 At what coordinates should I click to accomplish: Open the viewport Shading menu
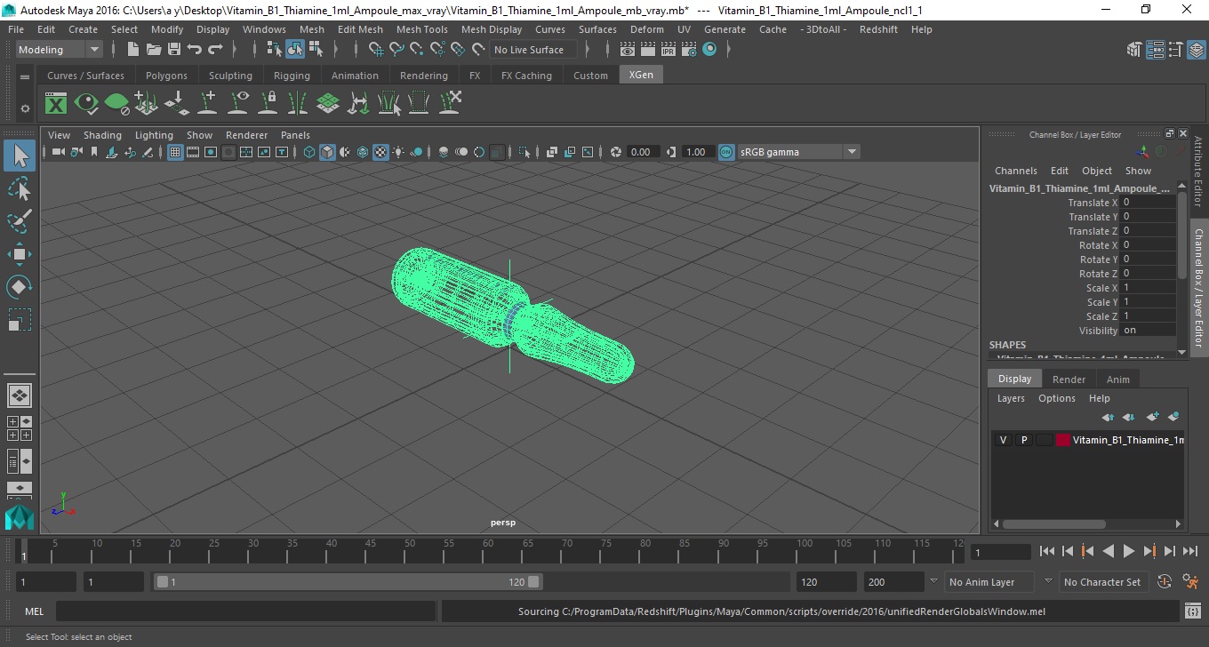click(102, 135)
